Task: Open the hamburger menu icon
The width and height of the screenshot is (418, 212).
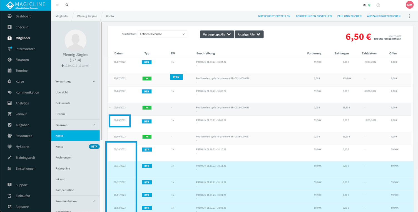Action: pyautogui.click(x=57, y=5)
